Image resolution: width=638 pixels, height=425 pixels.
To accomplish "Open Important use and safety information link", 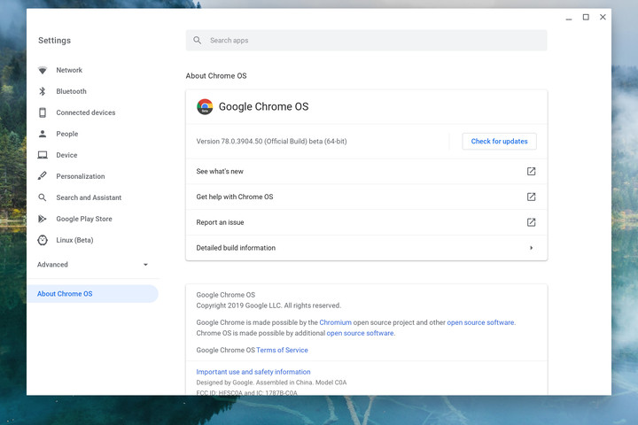I will point(253,372).
